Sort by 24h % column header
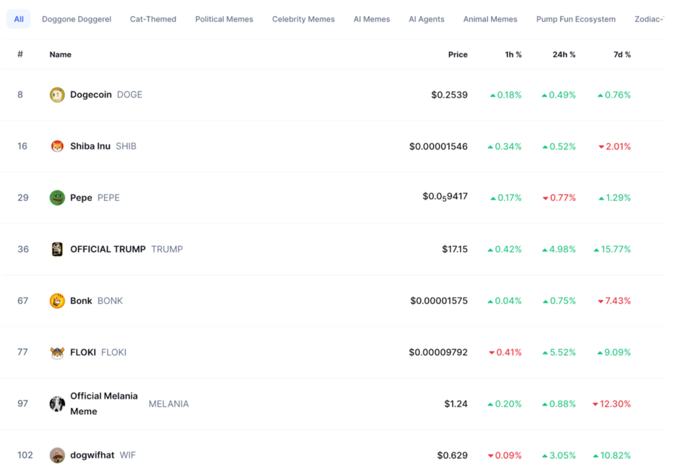This screenshot has width=688, height=472. click(564, 54)
